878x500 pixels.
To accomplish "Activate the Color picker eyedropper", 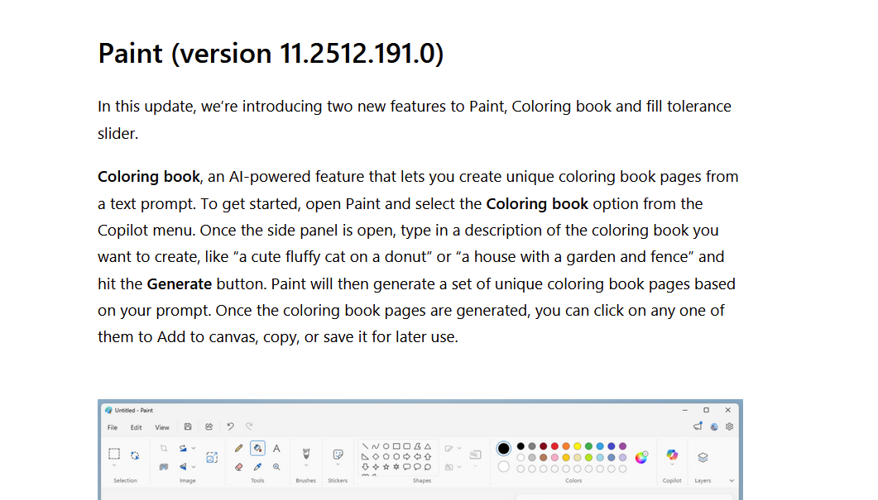I will 257,466.
